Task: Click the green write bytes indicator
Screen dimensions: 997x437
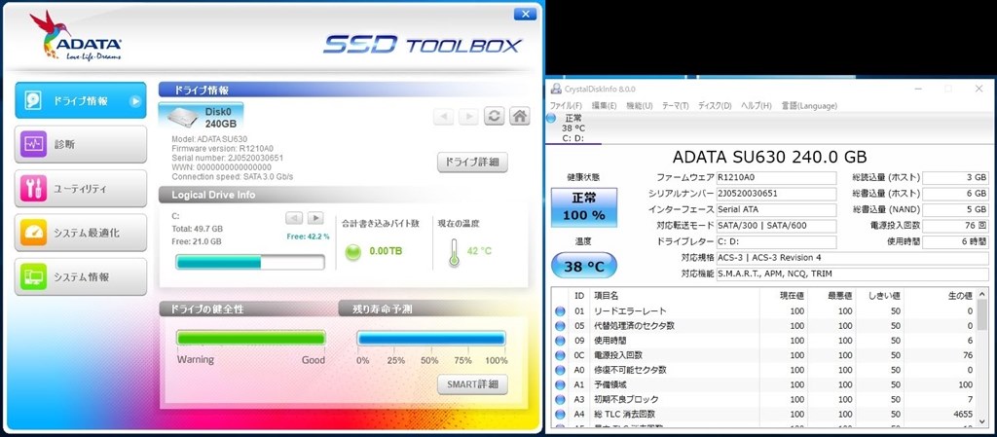Action: [x=352, y=252]
